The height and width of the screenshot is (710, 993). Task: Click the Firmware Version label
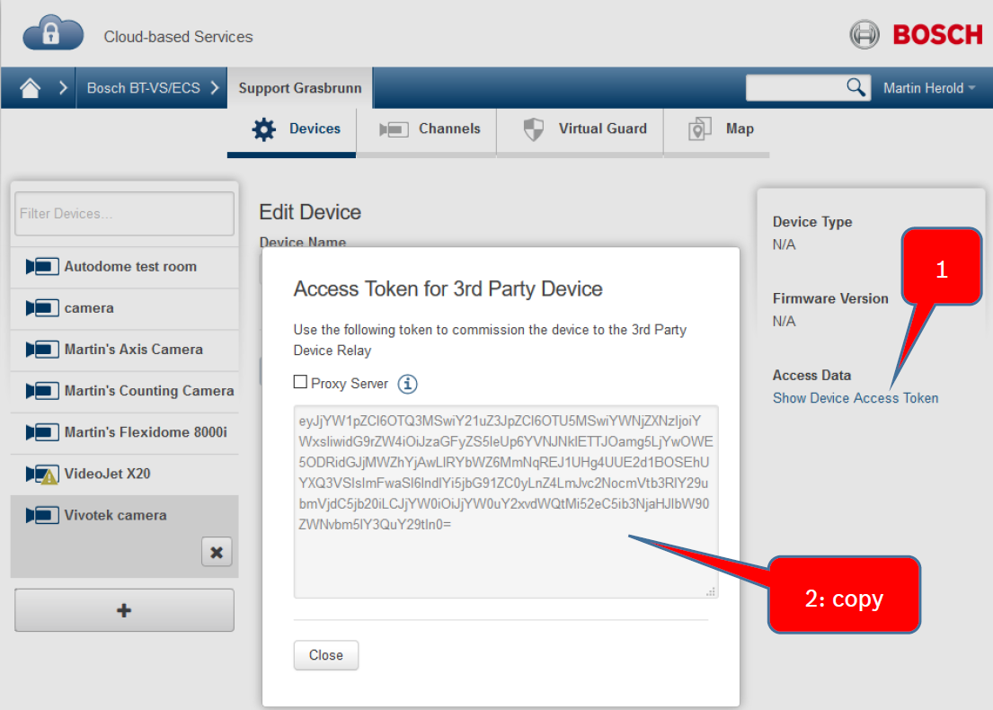(x=830, y=299)
